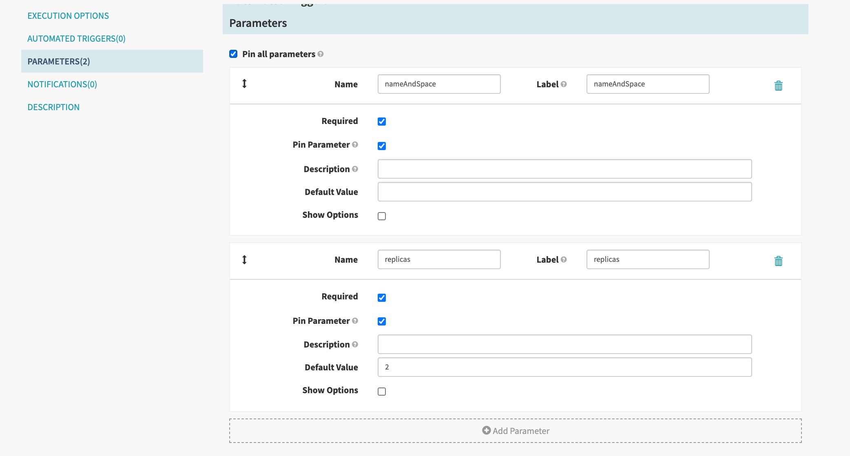The height and width of the screenshot is (456, 850).
Task: Open the Automated Triggers section
Action: coord(76,38)
